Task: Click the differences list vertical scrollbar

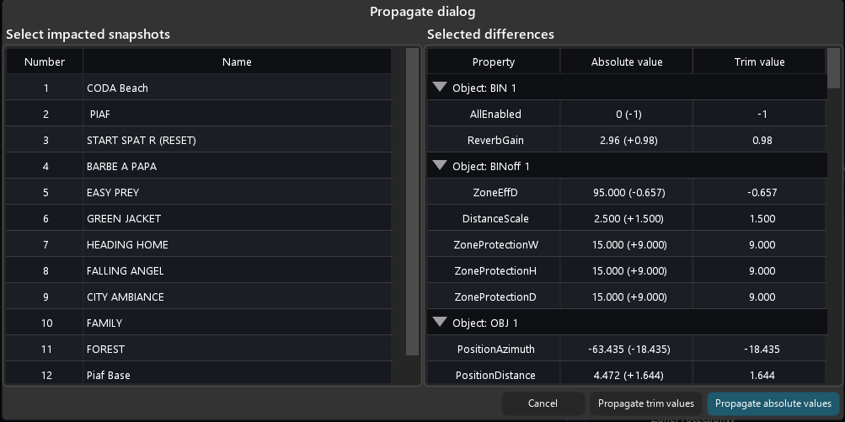Action: (x=833, y=69)
